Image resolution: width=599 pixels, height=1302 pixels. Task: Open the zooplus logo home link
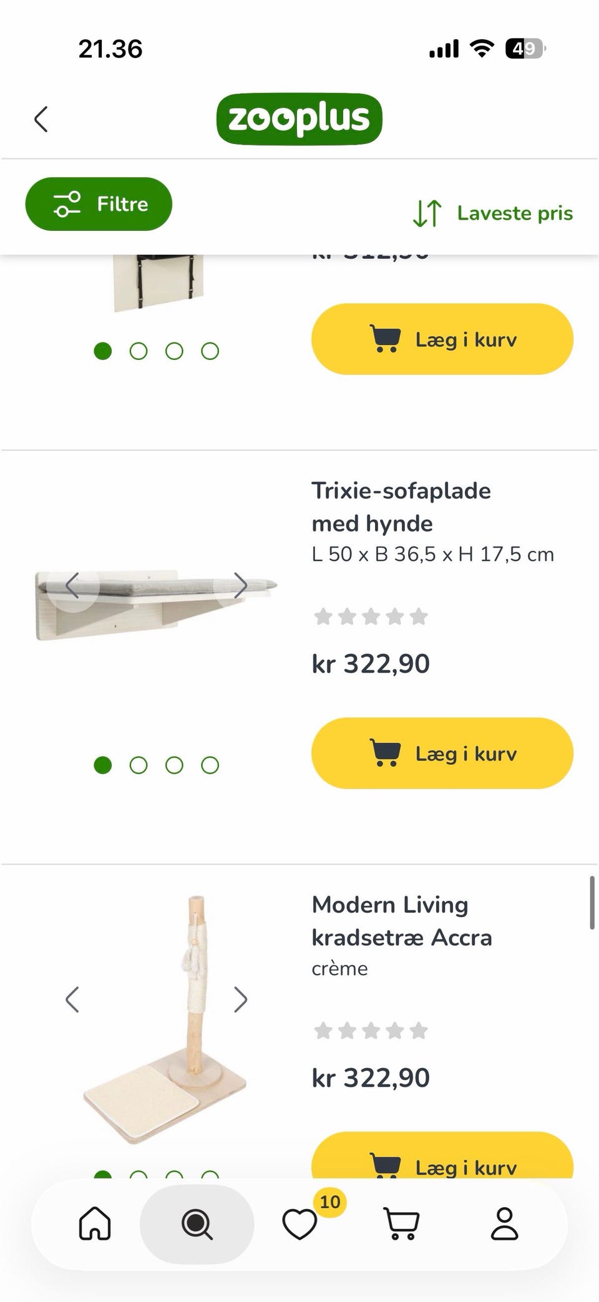(x=299, y=119)
